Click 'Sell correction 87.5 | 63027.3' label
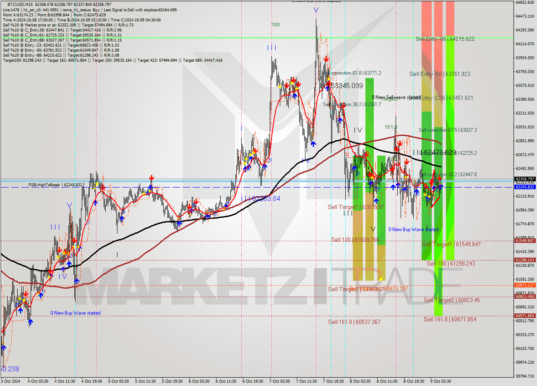The height and width of the screenshot is (386, 537). (x=448, y=130)
